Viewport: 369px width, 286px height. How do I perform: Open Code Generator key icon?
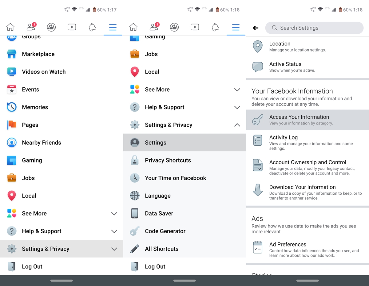pos(135,231)
